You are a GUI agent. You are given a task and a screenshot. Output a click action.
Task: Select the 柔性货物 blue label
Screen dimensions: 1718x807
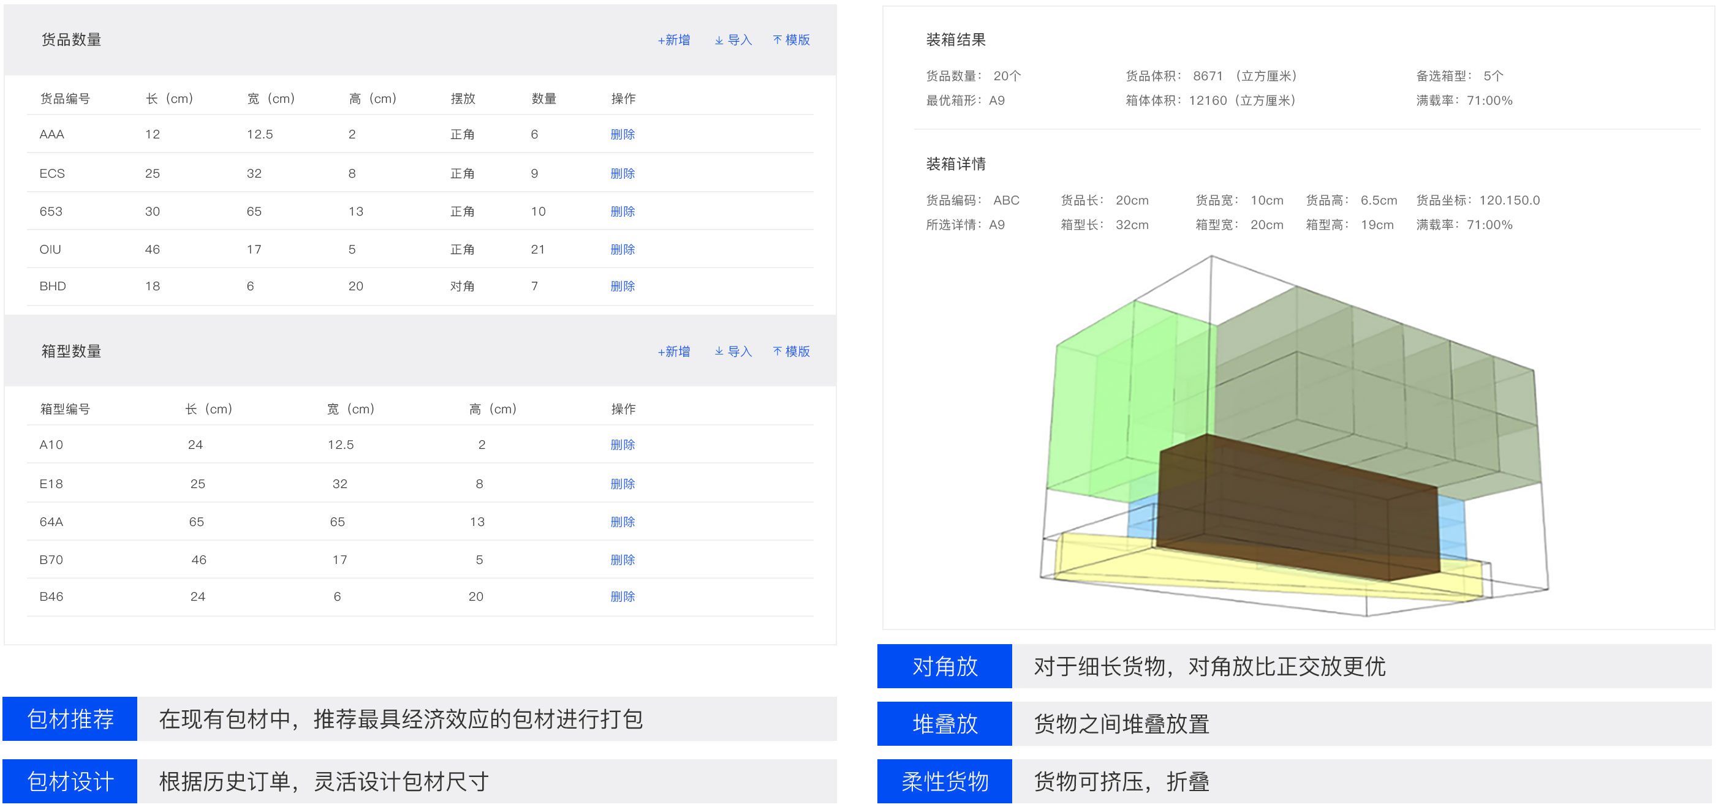944,780
